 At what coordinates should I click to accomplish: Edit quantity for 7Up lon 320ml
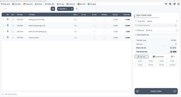(94, 38)
